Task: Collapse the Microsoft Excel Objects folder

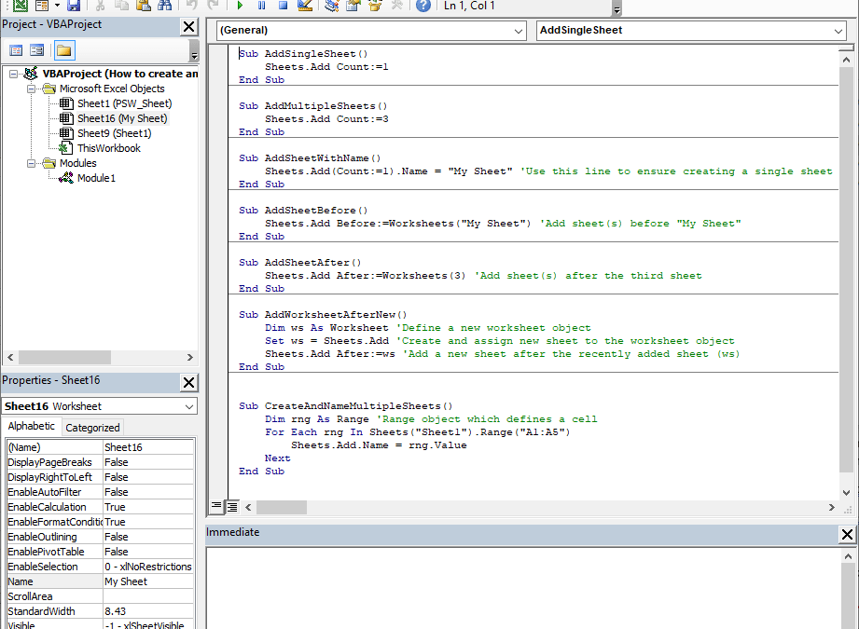Action: 31,89
